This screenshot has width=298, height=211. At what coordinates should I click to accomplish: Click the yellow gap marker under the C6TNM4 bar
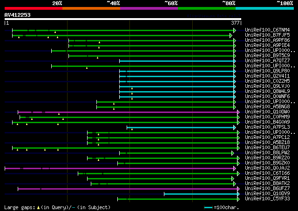point(55,32)
